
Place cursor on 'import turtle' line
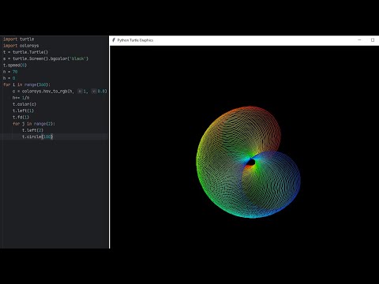(18, 39)
